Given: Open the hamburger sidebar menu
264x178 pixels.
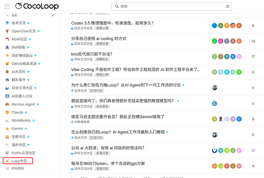Looking at the screenshot, I should pos(7,7).
